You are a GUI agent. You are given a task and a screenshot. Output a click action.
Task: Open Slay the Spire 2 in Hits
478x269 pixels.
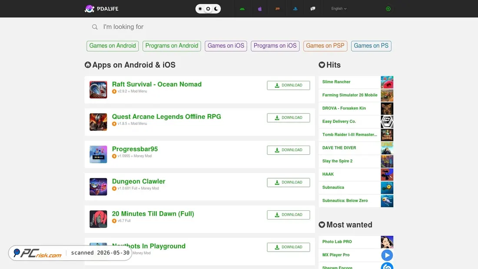(x=337, y=161)
